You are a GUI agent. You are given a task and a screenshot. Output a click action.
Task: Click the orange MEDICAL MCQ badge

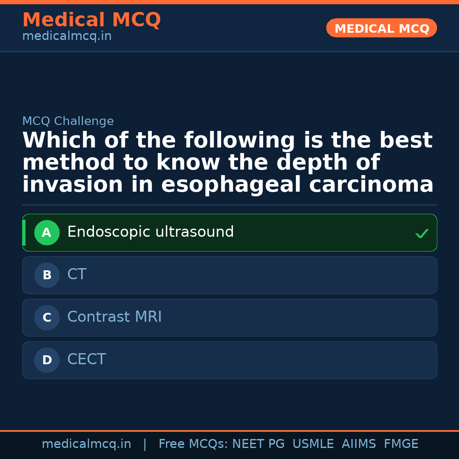click(381, 28)
